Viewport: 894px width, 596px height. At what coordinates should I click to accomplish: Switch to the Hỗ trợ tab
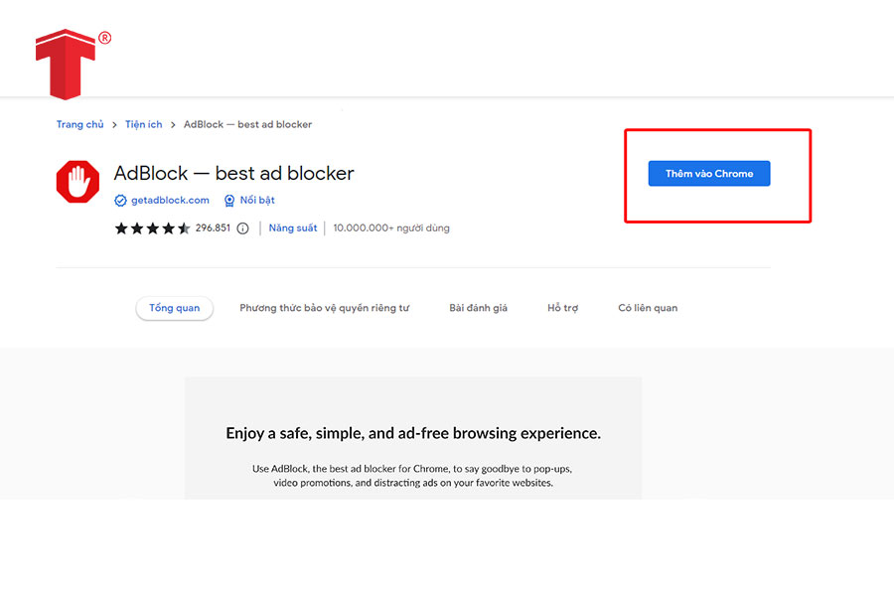563,308
